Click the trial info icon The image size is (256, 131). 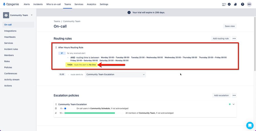point(129,12)
